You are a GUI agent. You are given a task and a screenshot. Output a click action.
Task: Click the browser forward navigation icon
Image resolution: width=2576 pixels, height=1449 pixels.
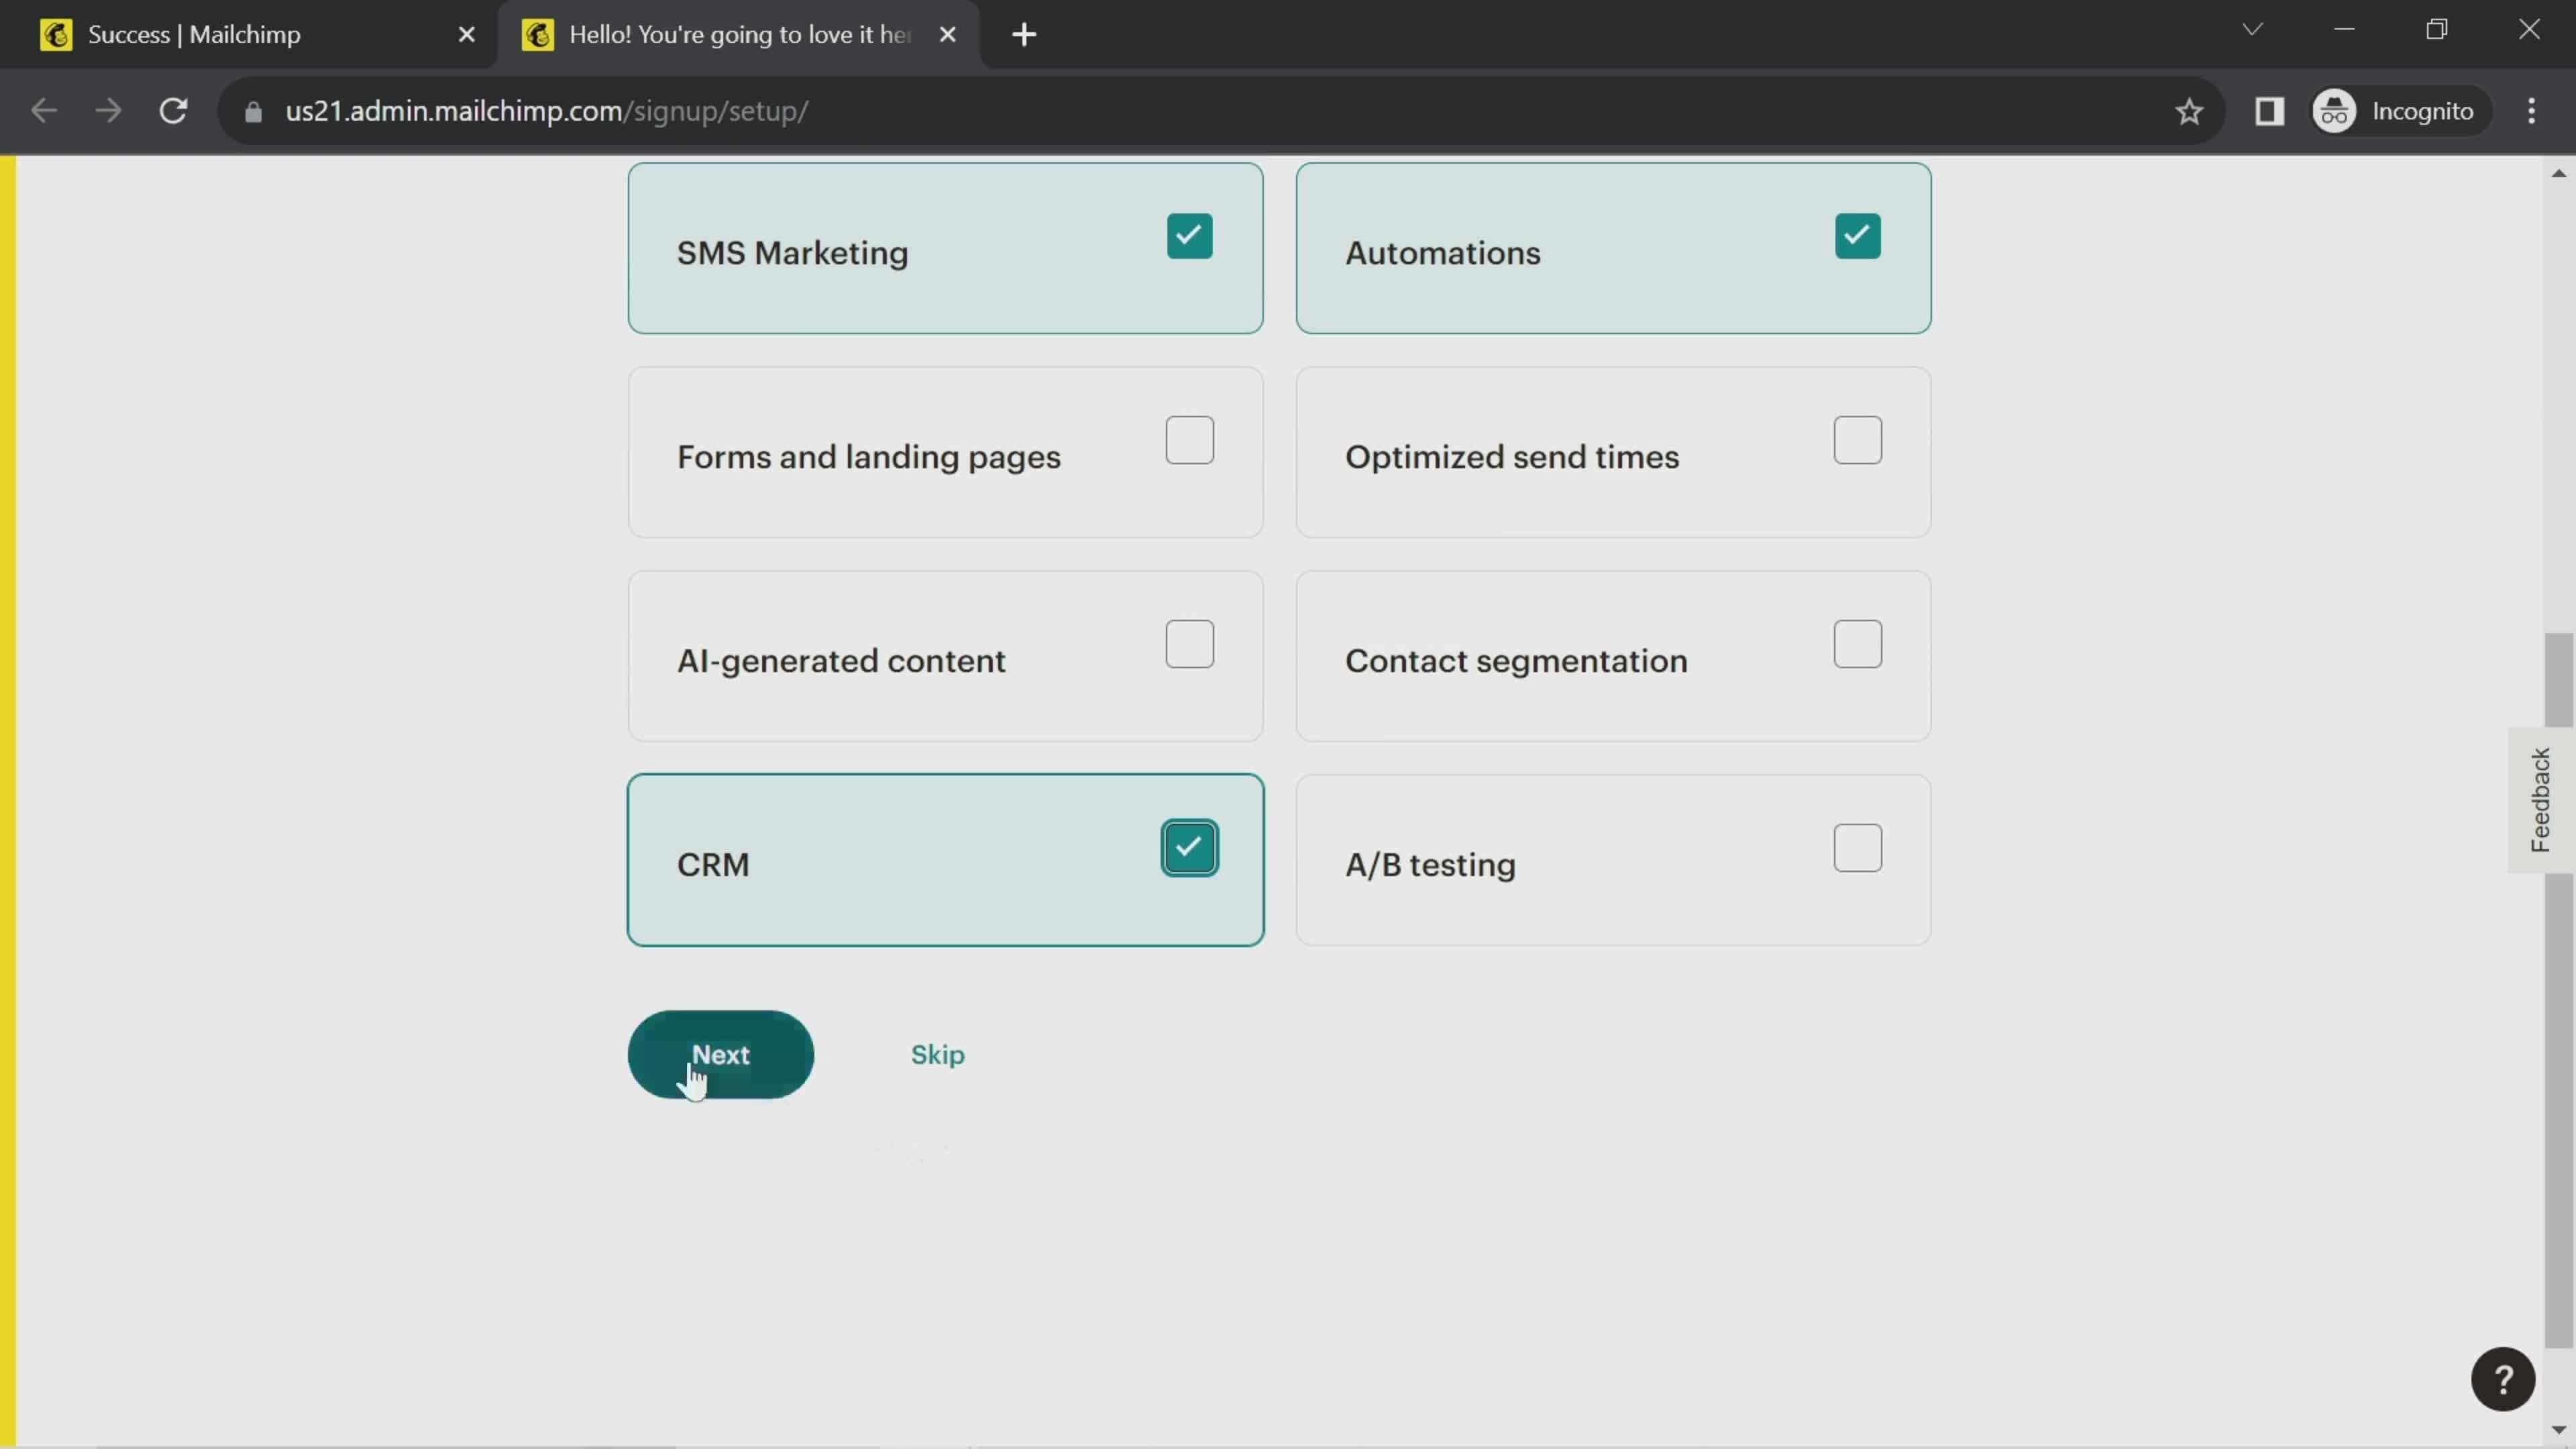pyautogui.click(x=108, y=110)
